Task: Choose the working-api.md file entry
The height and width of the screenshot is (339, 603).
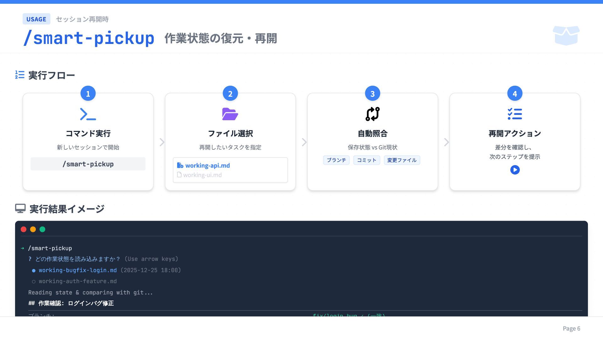Action: (x=207, y=165)
